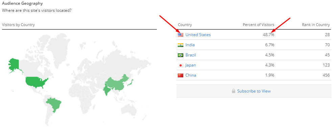
Task: Click the 48.7% visitors value
Action: pos(268,35)
